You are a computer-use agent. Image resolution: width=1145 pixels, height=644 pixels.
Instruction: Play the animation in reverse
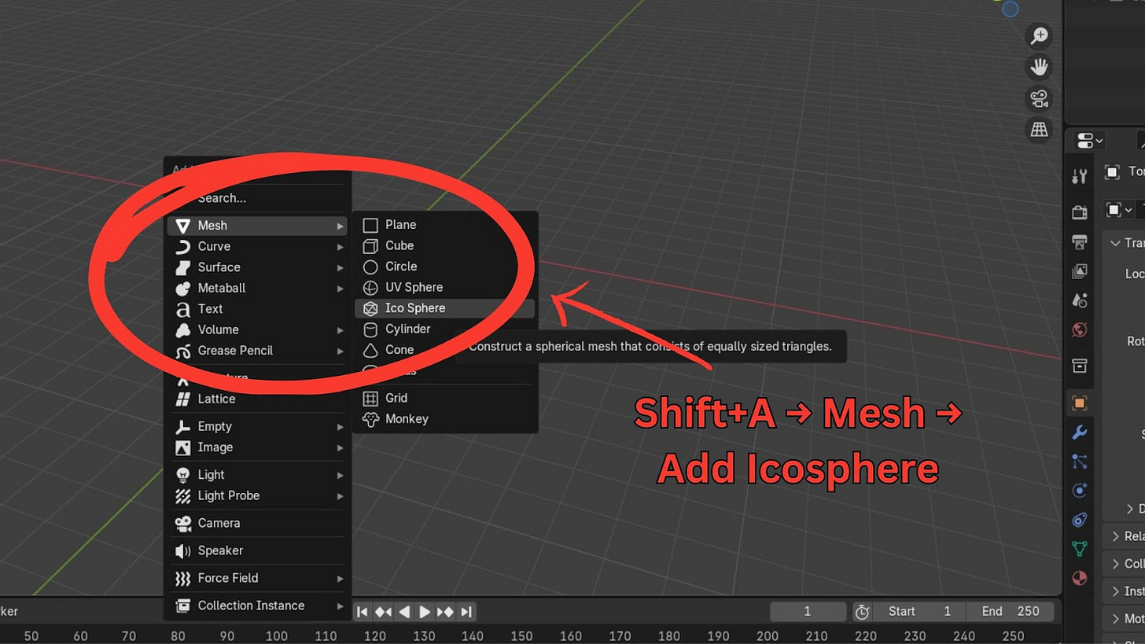click(403, 612)
